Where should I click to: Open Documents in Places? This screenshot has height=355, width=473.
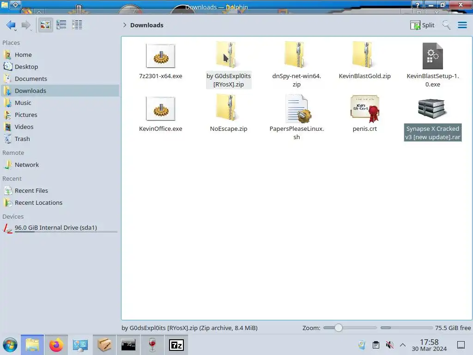pyautogui.click(x=60, y=79)
